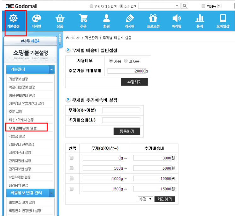235x216 pixels.
Task: Select the 미사용 radio button
Action: pyautogui.click(x=126, y=61)
